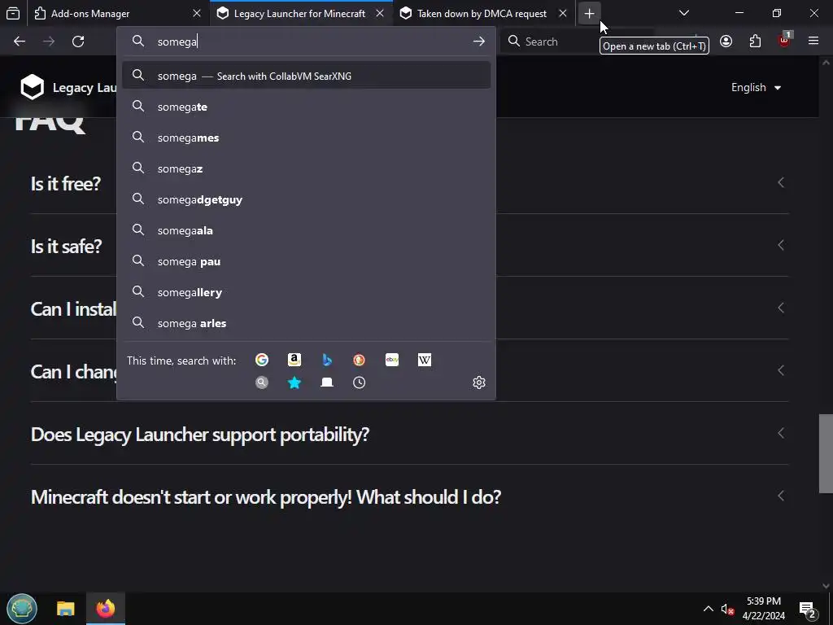The width and height of the screenshot is (833, 625).
Task: Choose the "somegaala" suggestion
Action: [306, 230]
